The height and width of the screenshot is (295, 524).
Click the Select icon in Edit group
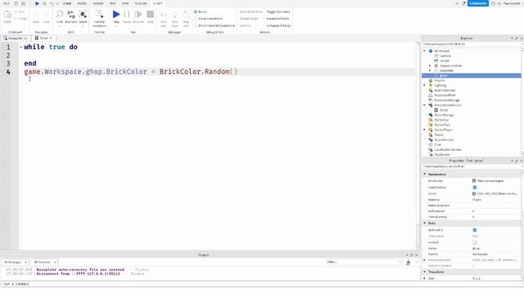pos(83,15)
